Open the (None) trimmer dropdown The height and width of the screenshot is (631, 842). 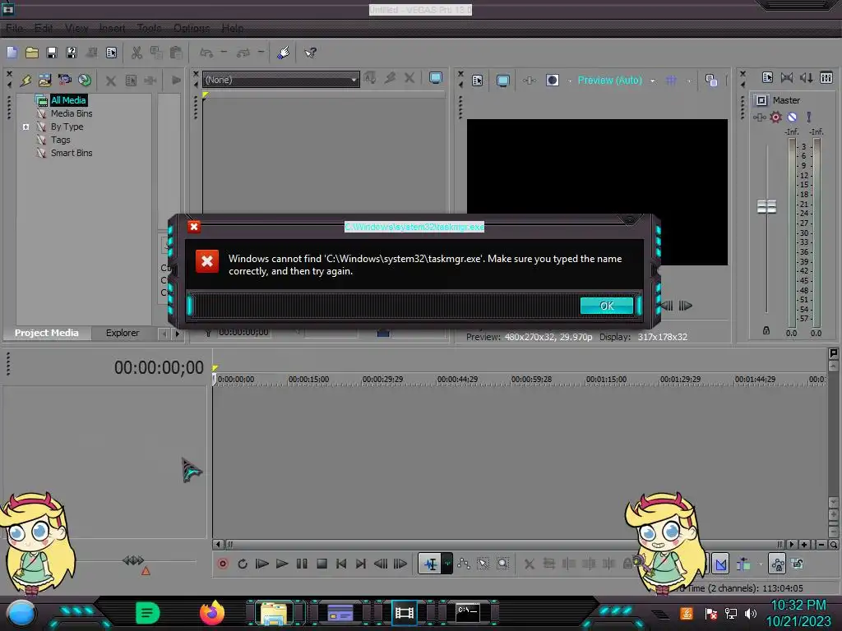pyautogui.click(x=281, y=80)
